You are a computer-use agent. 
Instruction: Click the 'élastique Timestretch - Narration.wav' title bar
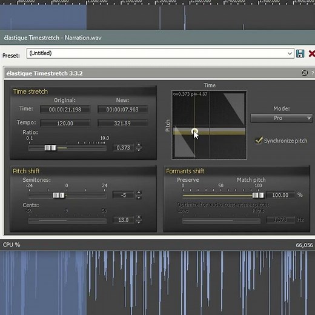tap(157, 38)
